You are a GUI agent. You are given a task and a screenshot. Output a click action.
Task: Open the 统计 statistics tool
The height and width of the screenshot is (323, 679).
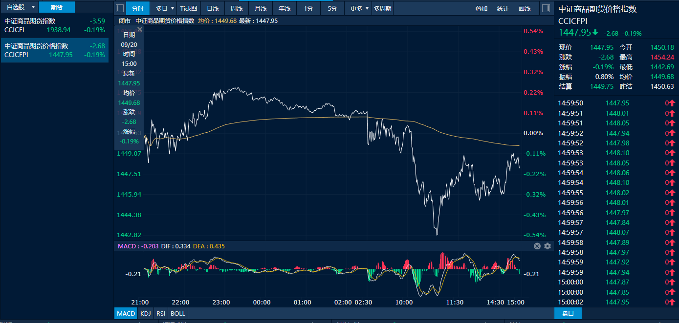pos(503,8)
